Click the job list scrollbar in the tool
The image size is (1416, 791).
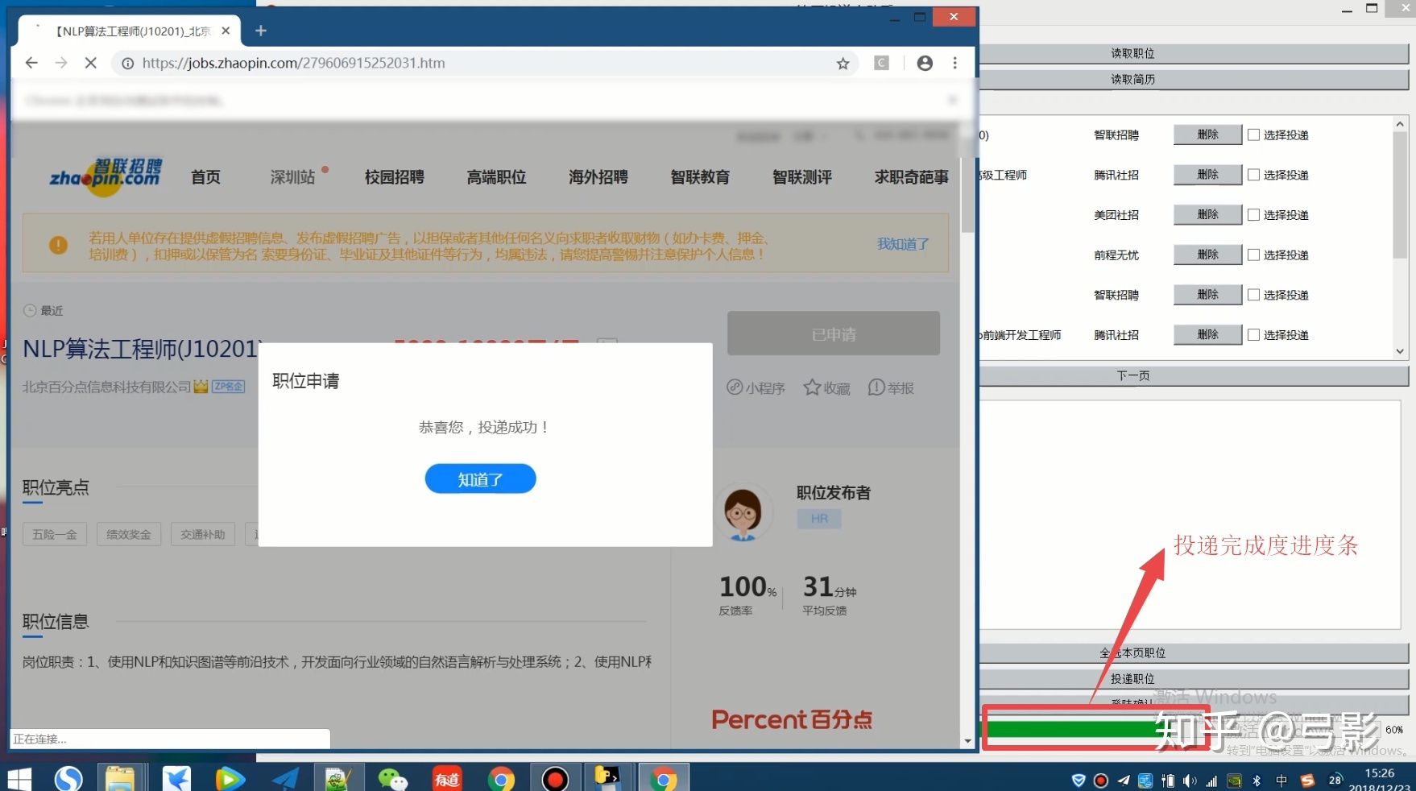click(x=1400, y=194)
